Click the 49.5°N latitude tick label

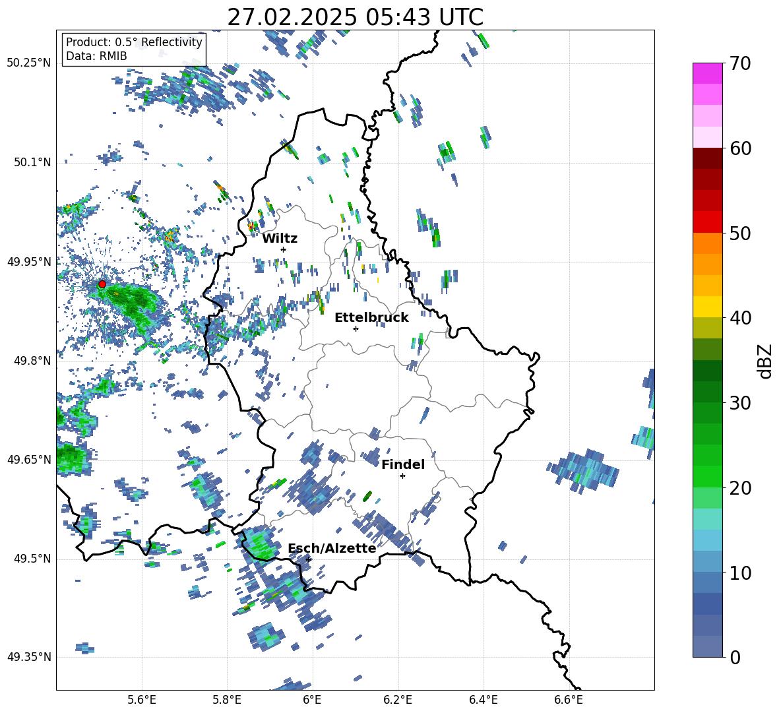click(x=32, y=559)
